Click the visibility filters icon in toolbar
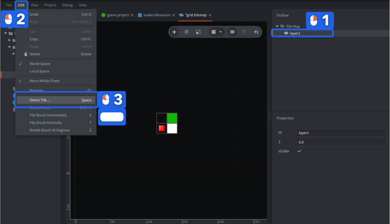 (x=256, y=32)
